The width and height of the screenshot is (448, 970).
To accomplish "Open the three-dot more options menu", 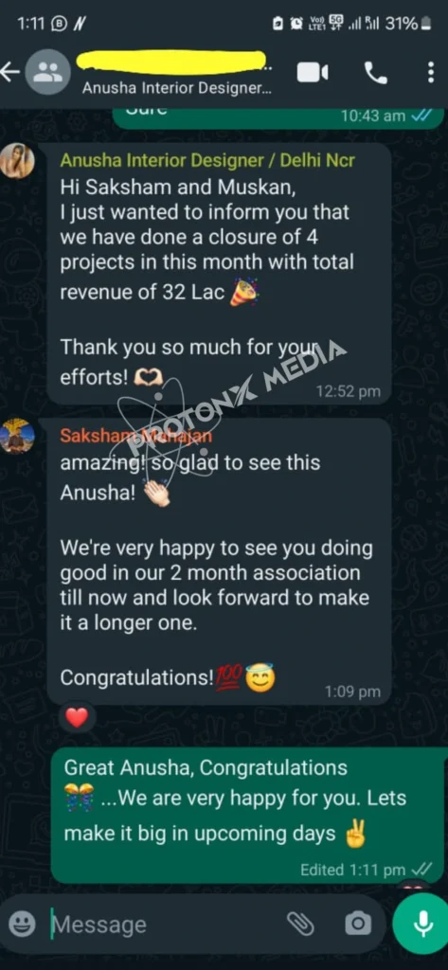I will (x=431, y=72).
